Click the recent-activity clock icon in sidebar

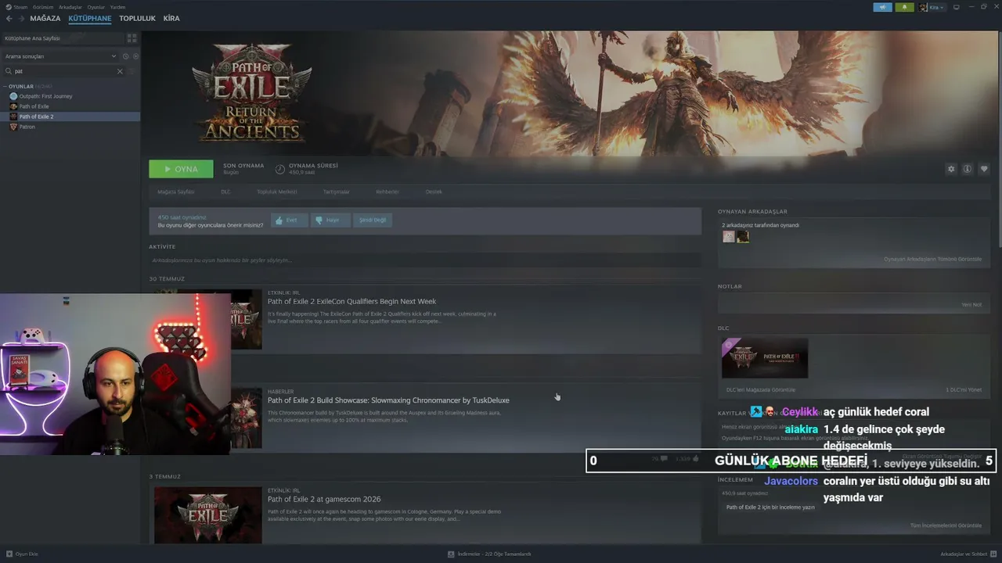[x=125, y=56]
